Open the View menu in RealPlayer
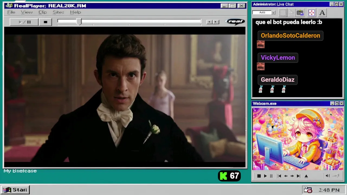Viewport: 347px width, 195px height. click(27, 12)
